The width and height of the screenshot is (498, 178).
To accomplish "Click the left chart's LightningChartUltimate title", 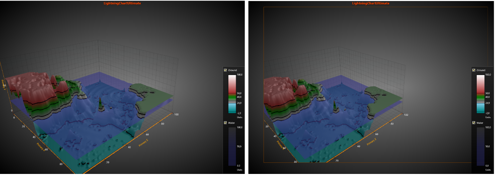I will (122, 3).
